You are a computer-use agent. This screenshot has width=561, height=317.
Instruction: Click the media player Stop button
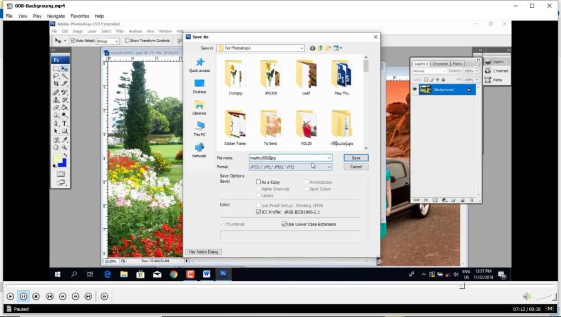[x=36, y=297]
